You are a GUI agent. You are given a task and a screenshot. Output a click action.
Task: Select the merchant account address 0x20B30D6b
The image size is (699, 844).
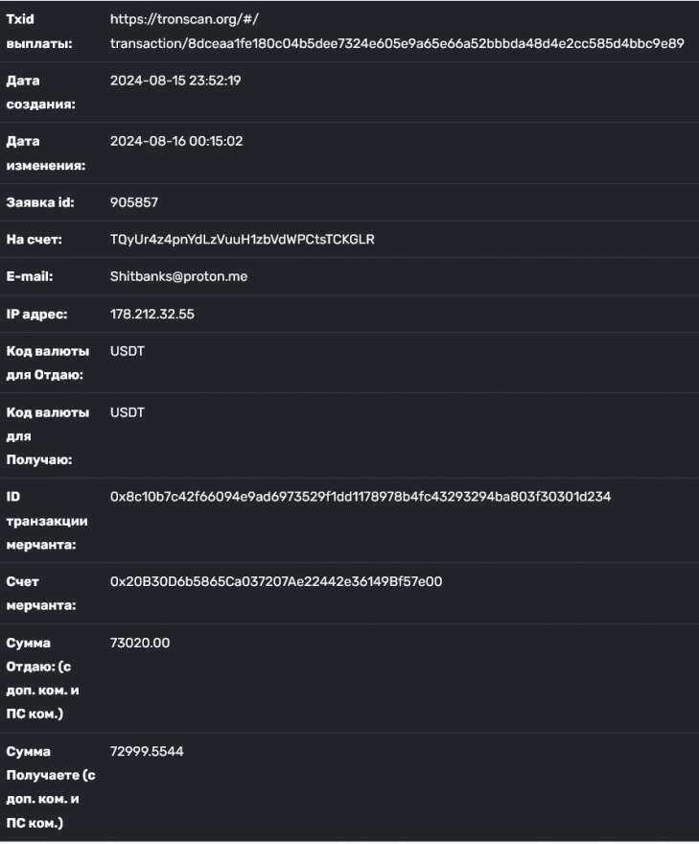(275, 582)
